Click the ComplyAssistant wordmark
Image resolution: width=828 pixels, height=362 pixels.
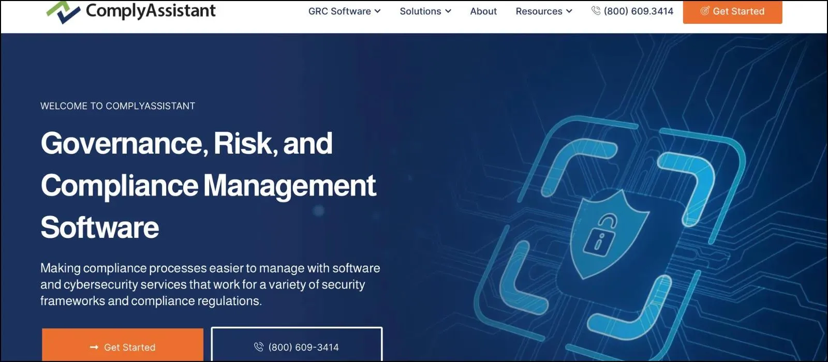[151, 11]
